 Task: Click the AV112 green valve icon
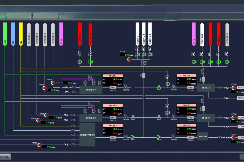pyautogui.click(x=159, y=88)
